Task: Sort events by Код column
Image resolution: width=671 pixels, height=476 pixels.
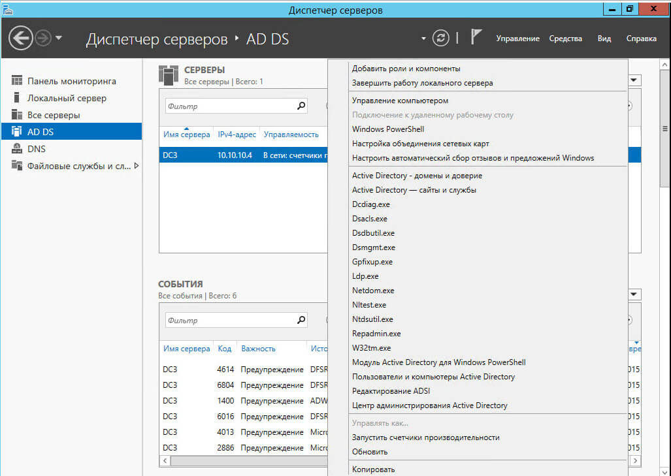Action: pos(224,349)
